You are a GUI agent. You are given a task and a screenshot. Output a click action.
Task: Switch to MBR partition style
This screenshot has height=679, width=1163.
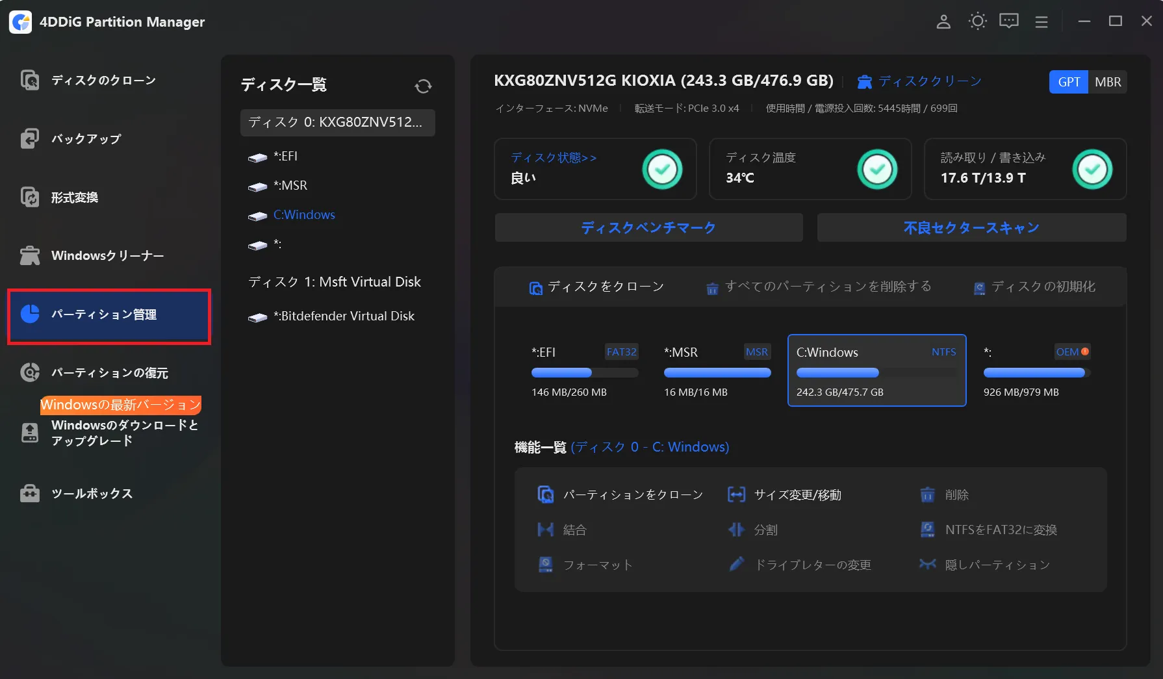[x=1108, y=82]
